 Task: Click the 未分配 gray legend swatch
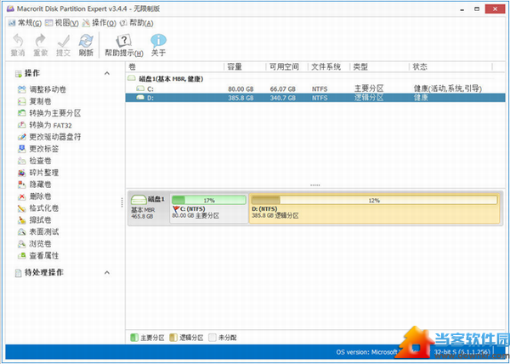coord(212,338)
